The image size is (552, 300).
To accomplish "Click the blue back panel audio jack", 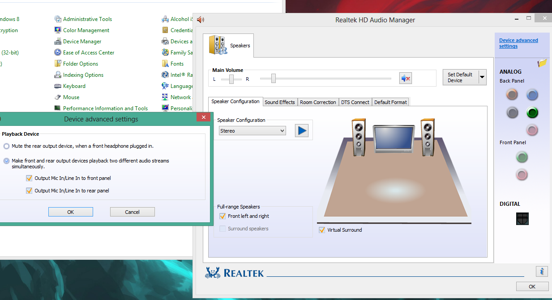I will point(532,94).
